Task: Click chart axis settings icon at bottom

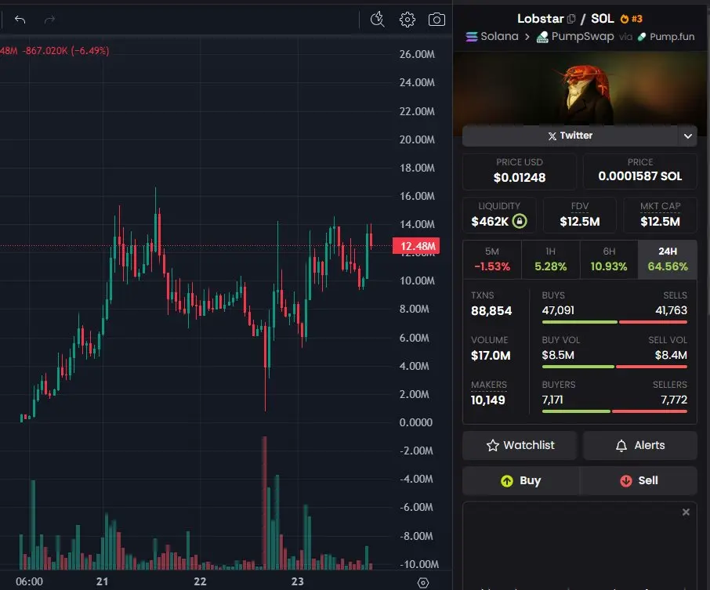Action: (x=423, y=582)
